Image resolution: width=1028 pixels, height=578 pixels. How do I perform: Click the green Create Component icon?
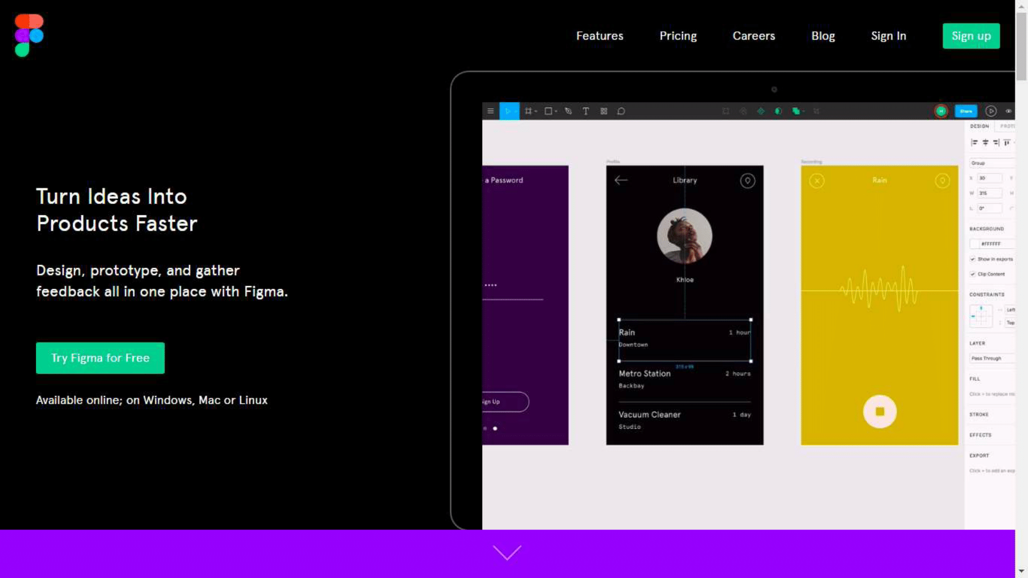pyautogui.click(x=761, y=111)
